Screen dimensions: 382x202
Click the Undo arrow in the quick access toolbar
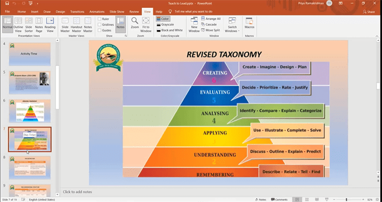[x=14, y=3]
